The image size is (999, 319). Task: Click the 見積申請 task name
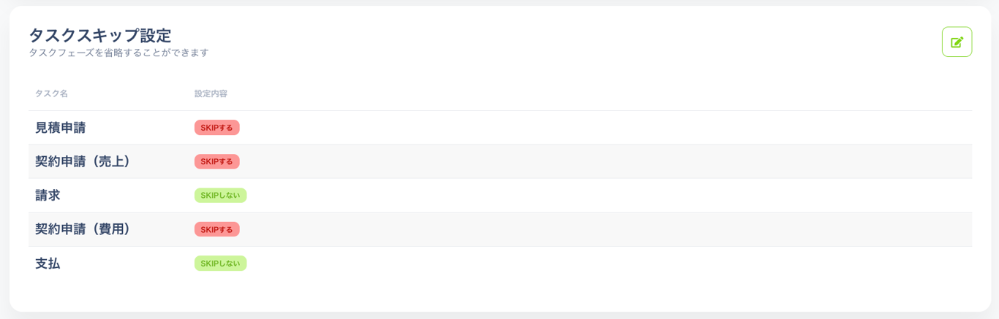click(x=61, y=128)
